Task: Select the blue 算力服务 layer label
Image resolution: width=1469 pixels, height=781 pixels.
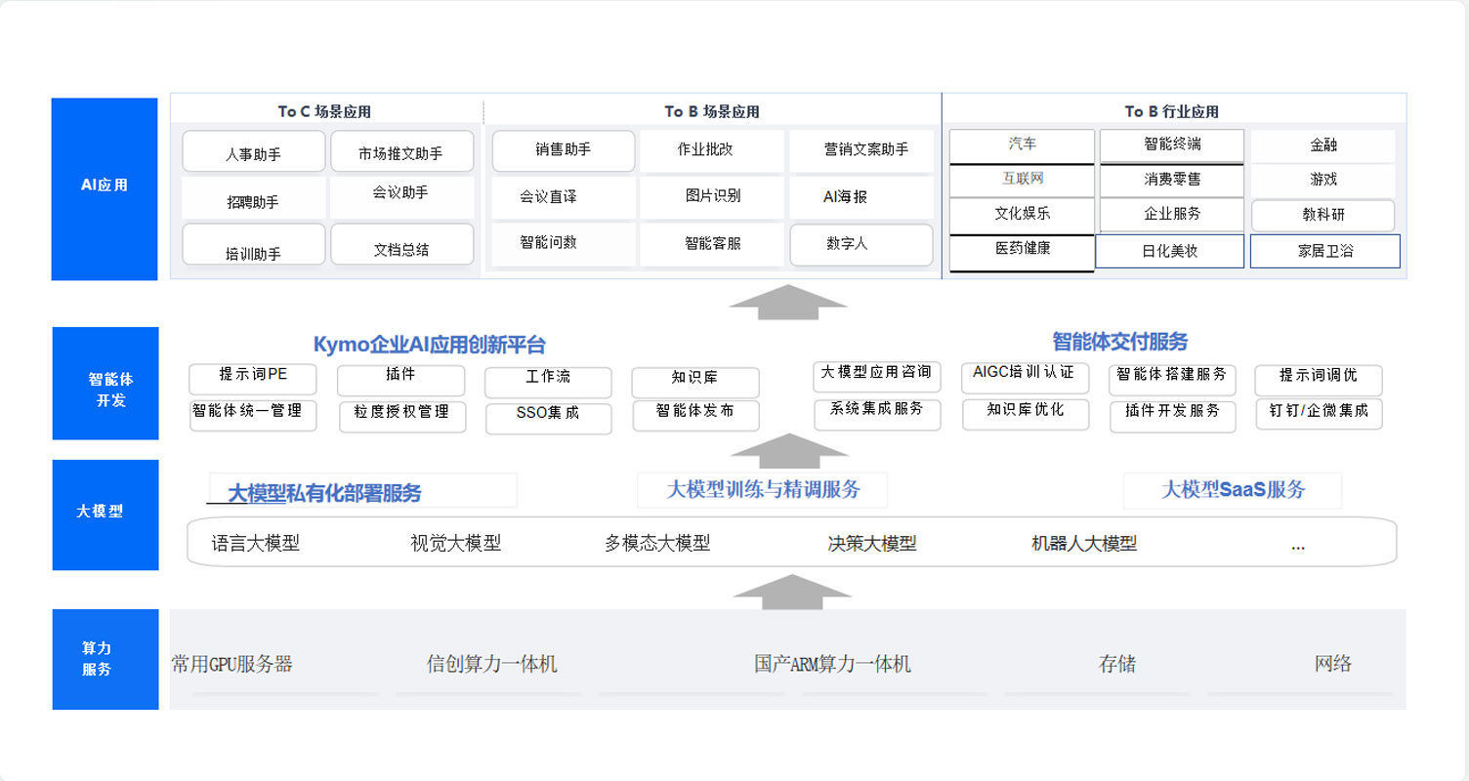Action: tap(105, 659)
